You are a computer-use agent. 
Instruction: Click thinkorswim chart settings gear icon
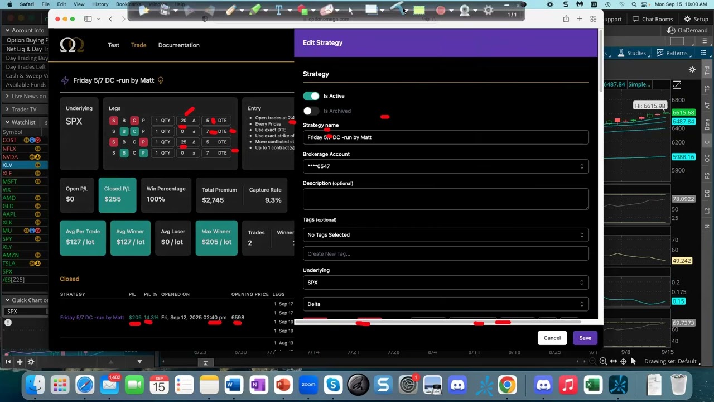coord(692,70)
